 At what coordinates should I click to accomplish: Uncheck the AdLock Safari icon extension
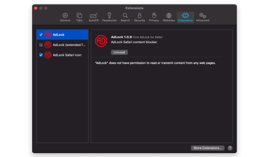(x=41, y=55)
